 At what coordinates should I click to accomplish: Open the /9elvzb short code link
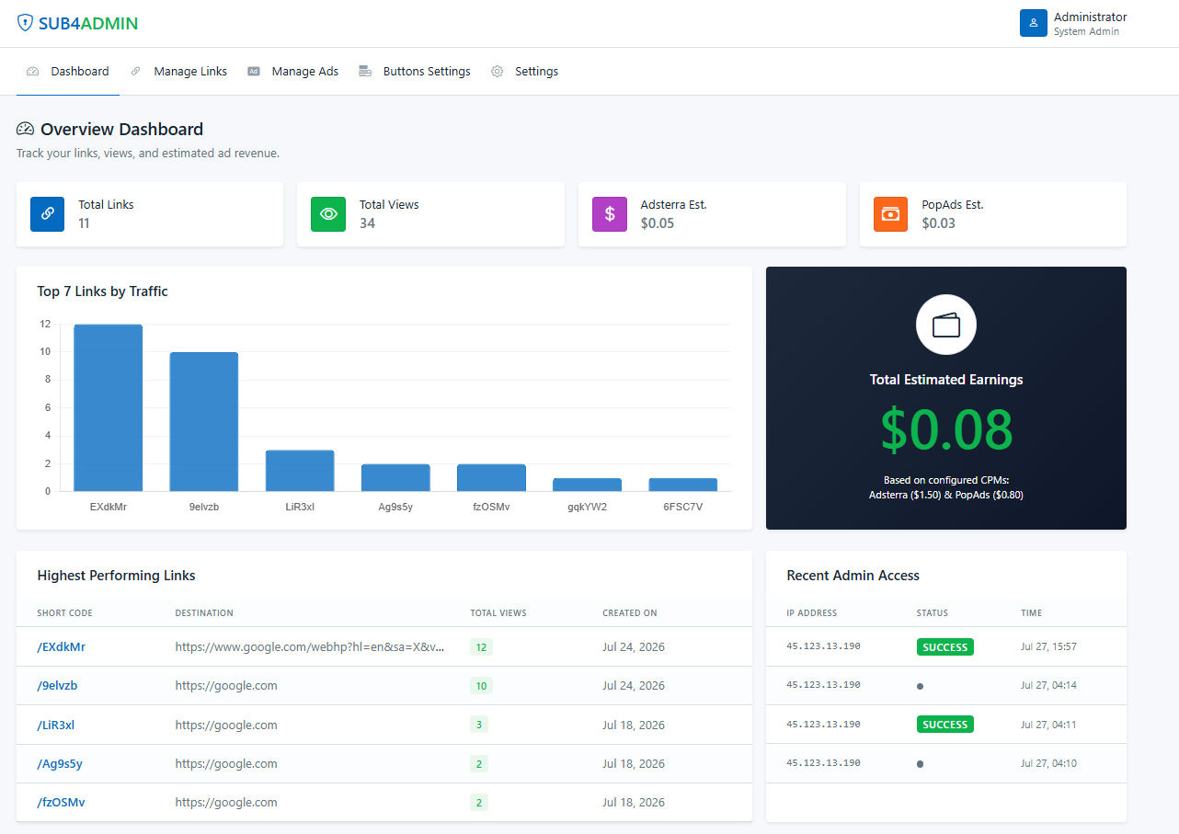[x=57, y=686]
